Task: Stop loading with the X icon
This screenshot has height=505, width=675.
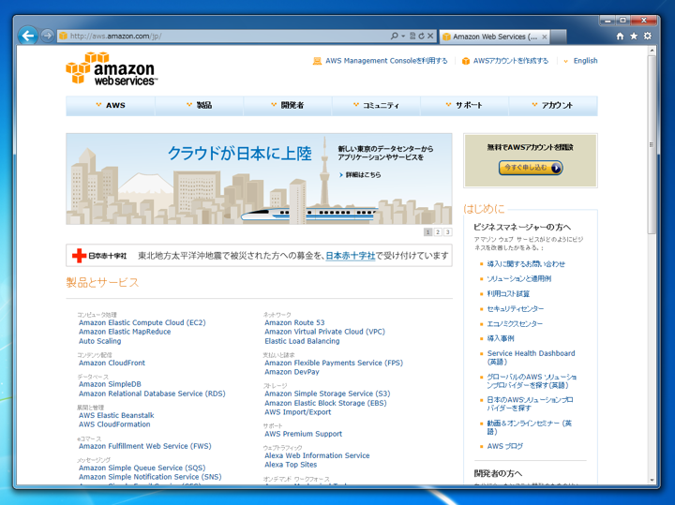Action: [430, 37]
